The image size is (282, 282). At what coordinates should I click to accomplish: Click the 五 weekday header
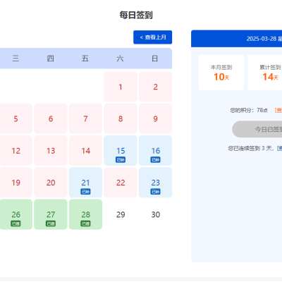pos(85,59)
